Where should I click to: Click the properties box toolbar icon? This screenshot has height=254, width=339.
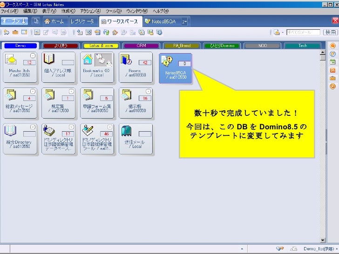tap(37, 33)
